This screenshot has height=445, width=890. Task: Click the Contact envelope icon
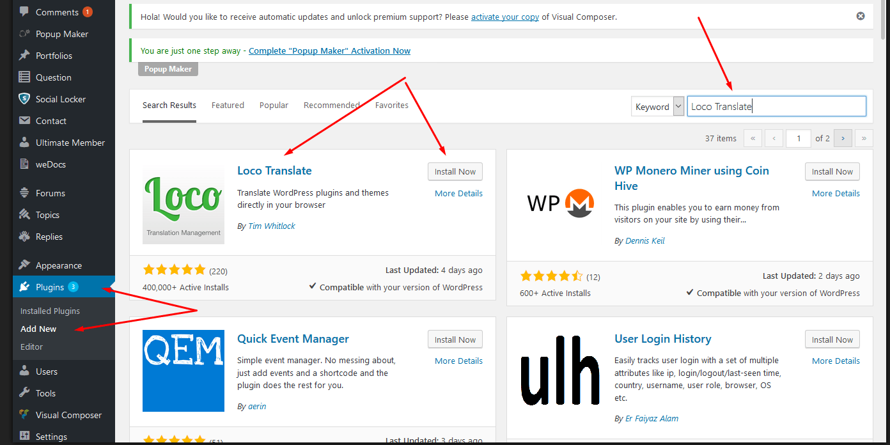[24, 121]
